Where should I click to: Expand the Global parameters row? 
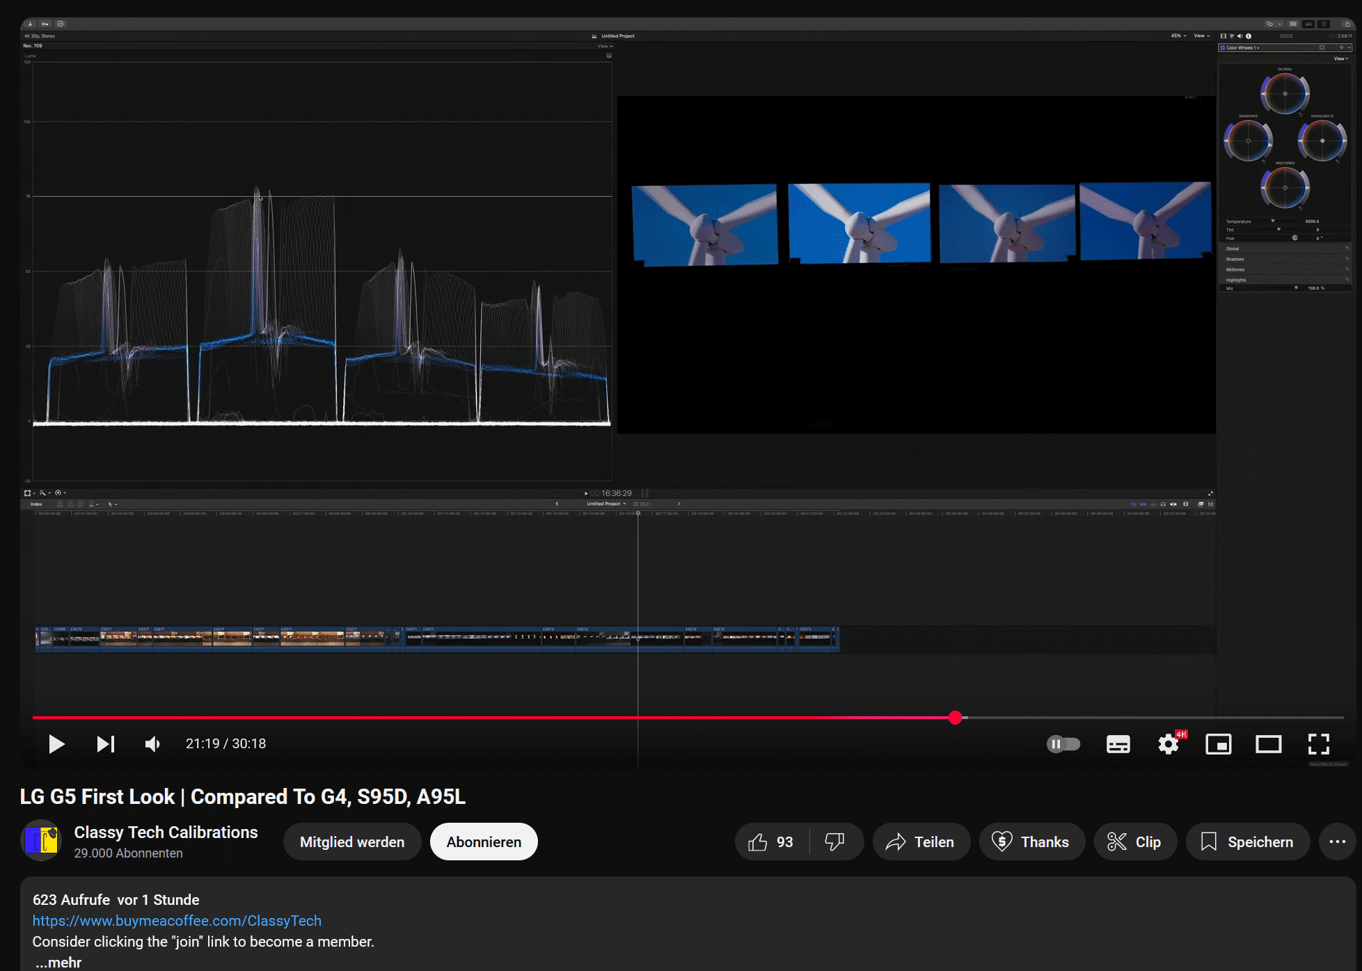pos(1285,248)
